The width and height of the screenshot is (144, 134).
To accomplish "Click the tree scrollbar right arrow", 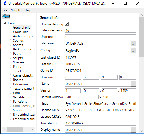I will point(32,129).
